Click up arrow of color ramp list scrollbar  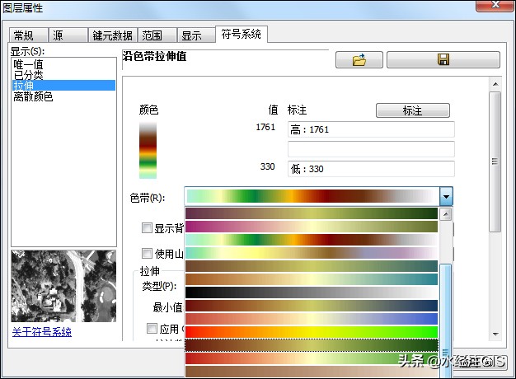coord(446,214)
